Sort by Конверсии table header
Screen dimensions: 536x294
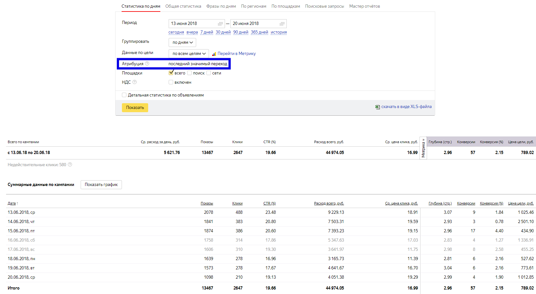pos(466,203)
